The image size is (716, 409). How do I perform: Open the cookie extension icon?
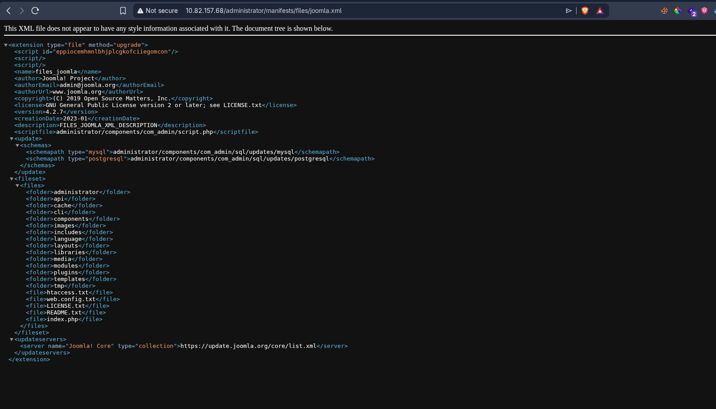(664, 11)
